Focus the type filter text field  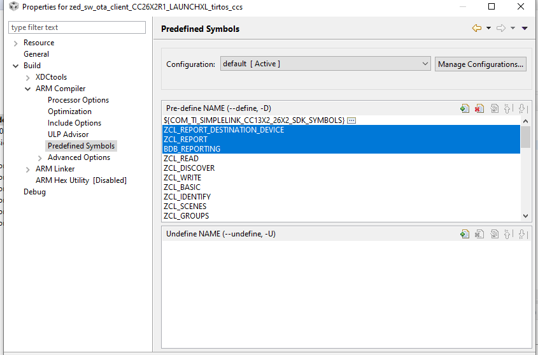tap(77, 27)
